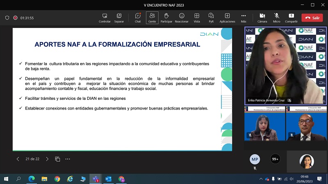Open the Controlar toolbar option
This screenshot has height=184, width=328.
[x=105, y=18]
